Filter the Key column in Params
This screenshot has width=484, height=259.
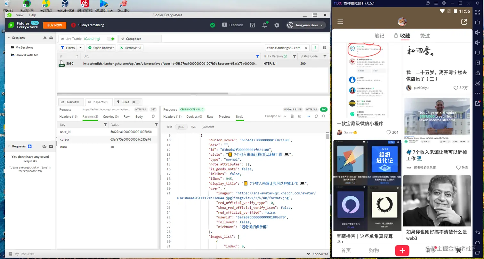(x=105, y=124)
